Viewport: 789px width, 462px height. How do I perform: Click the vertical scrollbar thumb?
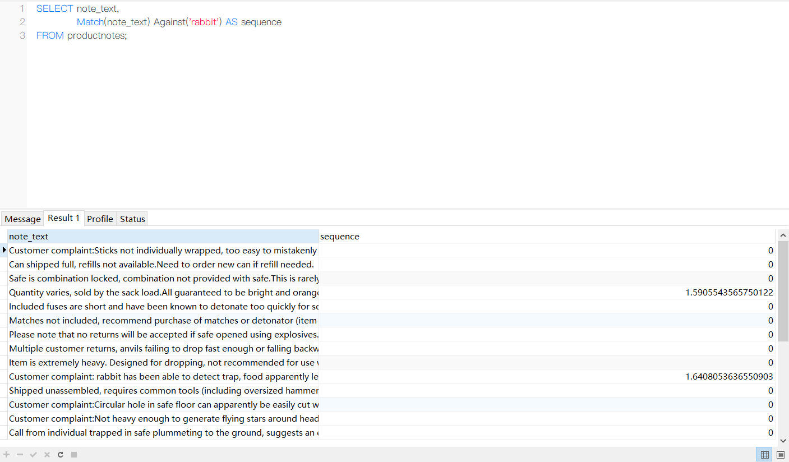[x=783, y=290]
